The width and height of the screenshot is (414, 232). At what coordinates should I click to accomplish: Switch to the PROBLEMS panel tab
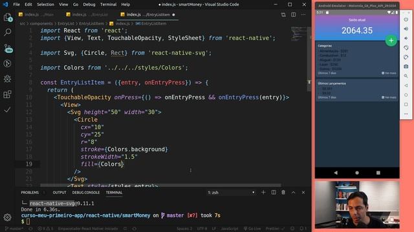[30, 193]
